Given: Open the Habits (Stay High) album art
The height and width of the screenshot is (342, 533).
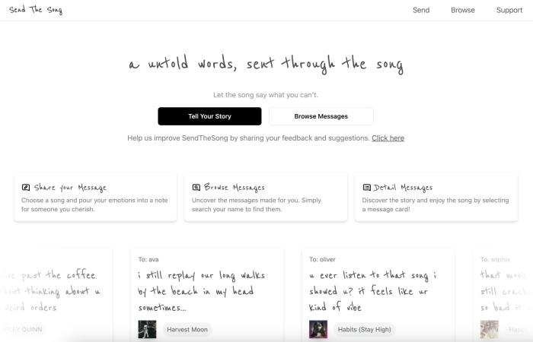Looking at the screenshot, I should [x=318, y=329].
